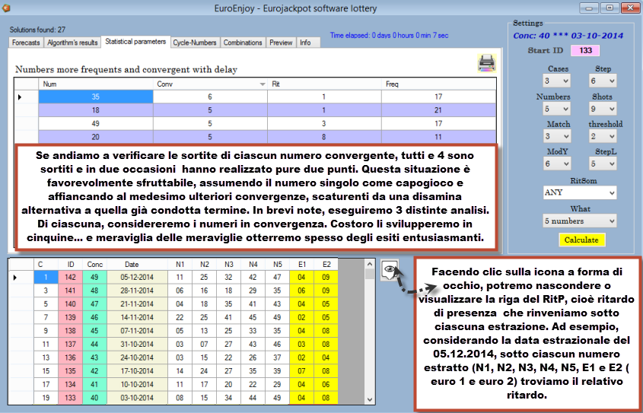
Task: Sort by the Conv column header
Action: coord(210,84)
